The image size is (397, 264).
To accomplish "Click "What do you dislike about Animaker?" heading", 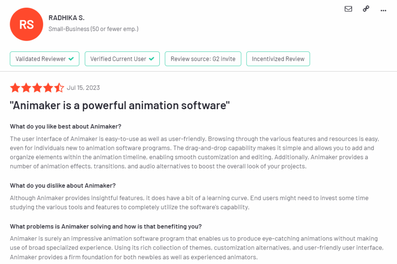I will pos(63,185).
